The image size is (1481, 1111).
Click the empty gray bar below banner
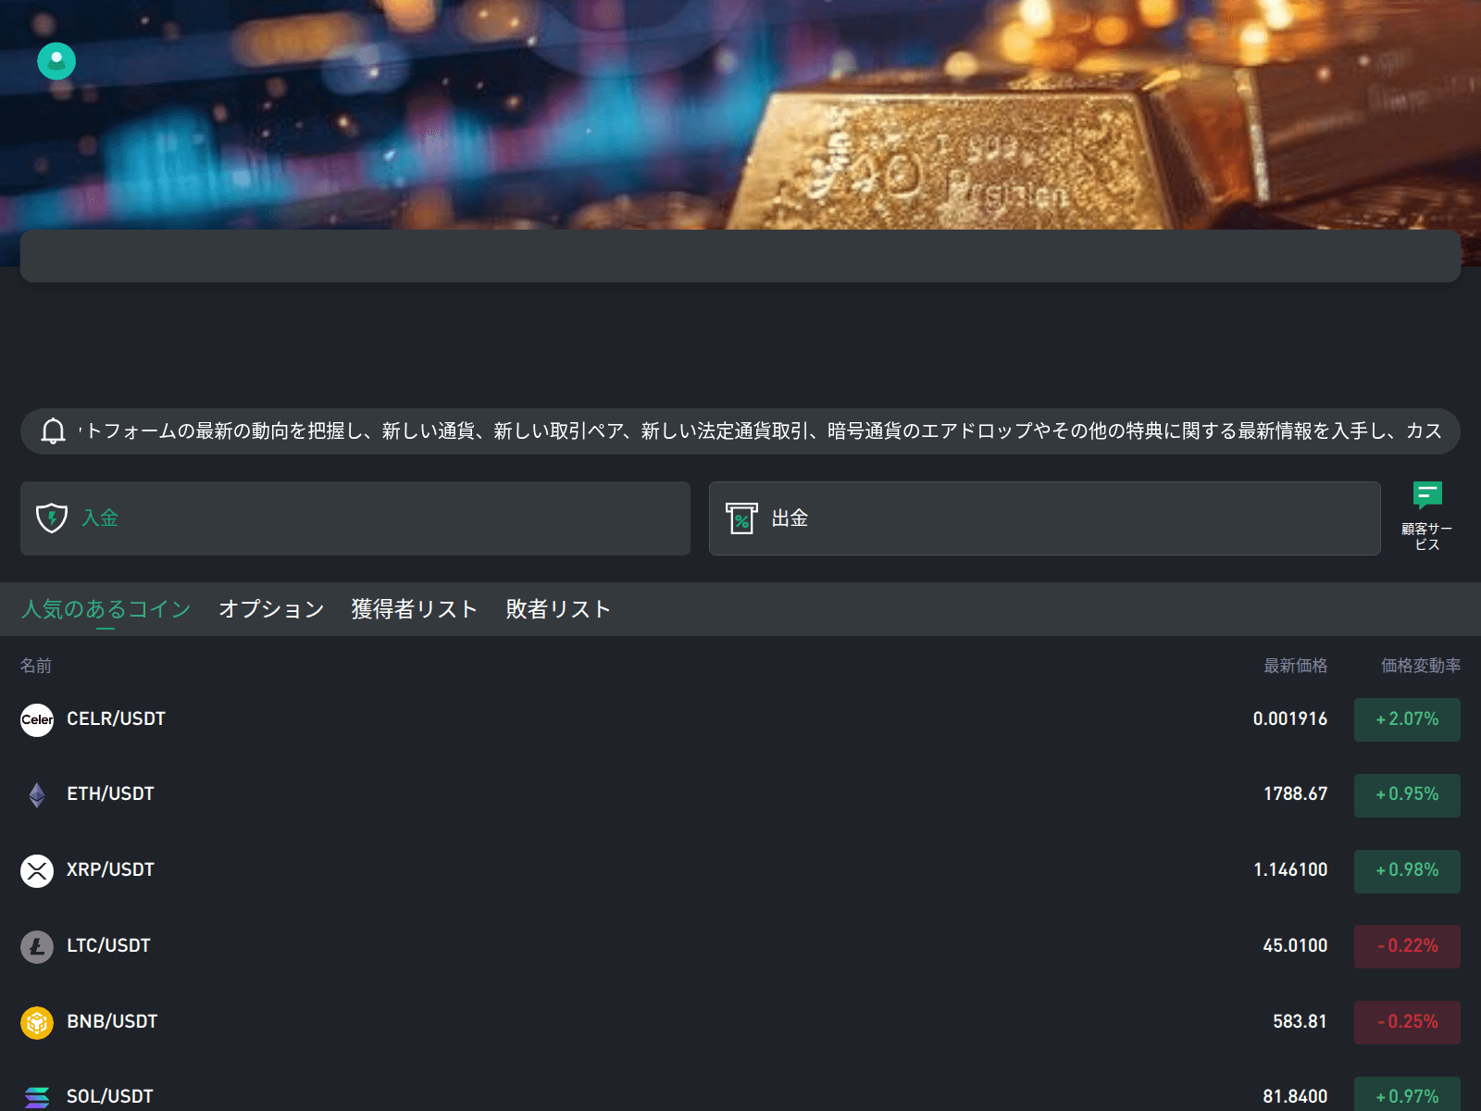740,256
